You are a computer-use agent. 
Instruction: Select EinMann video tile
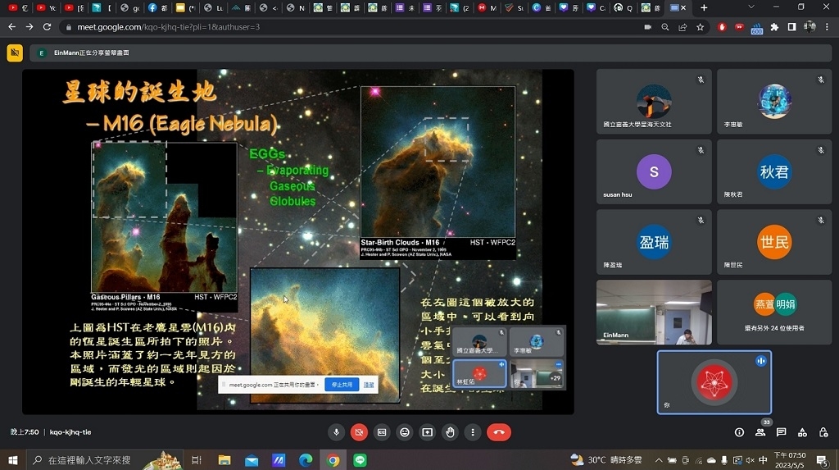[654, 312]
